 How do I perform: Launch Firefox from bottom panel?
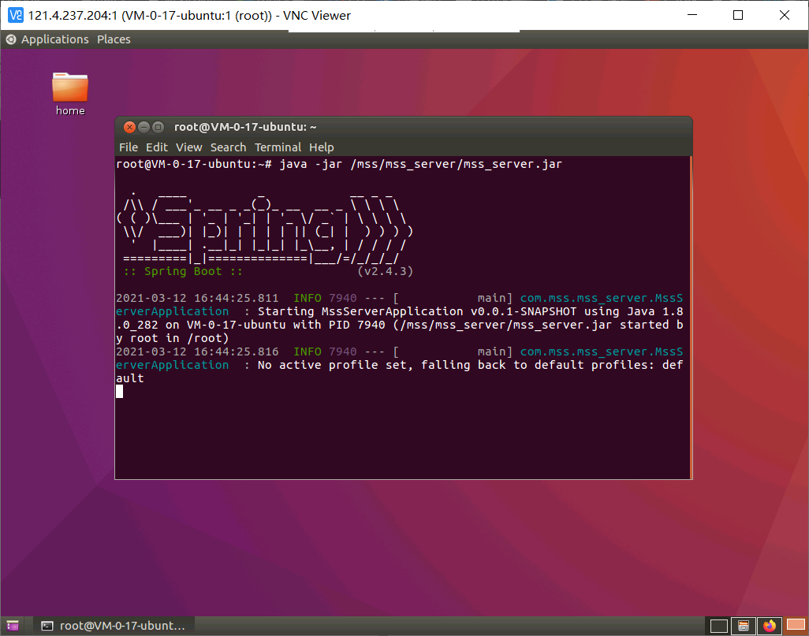pos(770,626)
